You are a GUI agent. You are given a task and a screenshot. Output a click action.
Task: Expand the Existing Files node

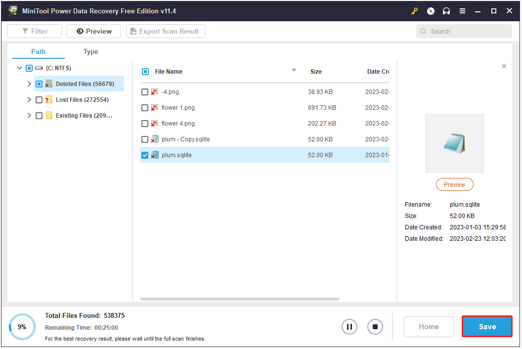pyautogui.click(x=29, y=116)
